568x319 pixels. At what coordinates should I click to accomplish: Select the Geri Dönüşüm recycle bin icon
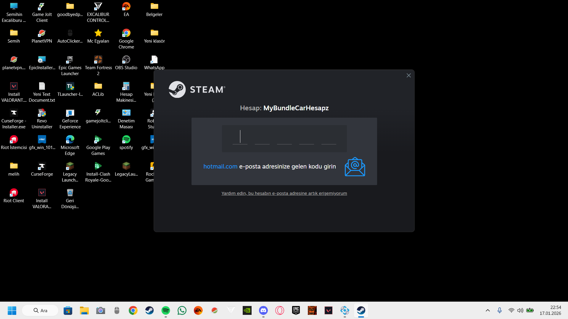tap(70, 198)
